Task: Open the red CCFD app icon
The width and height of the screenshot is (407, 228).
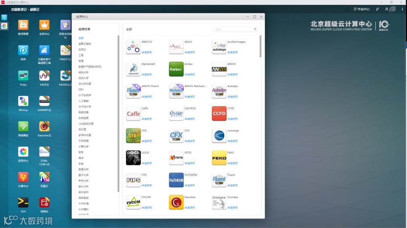Action: [x=219, y=113]
